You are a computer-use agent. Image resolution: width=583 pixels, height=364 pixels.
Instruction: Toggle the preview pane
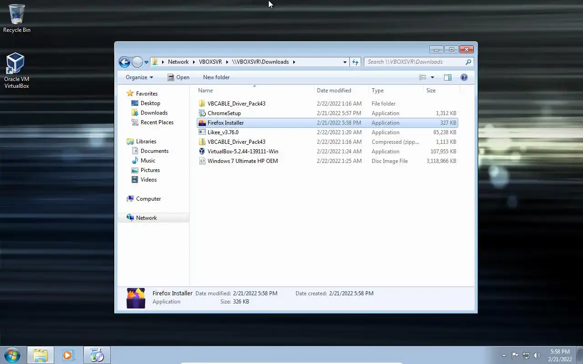point(448,77)
